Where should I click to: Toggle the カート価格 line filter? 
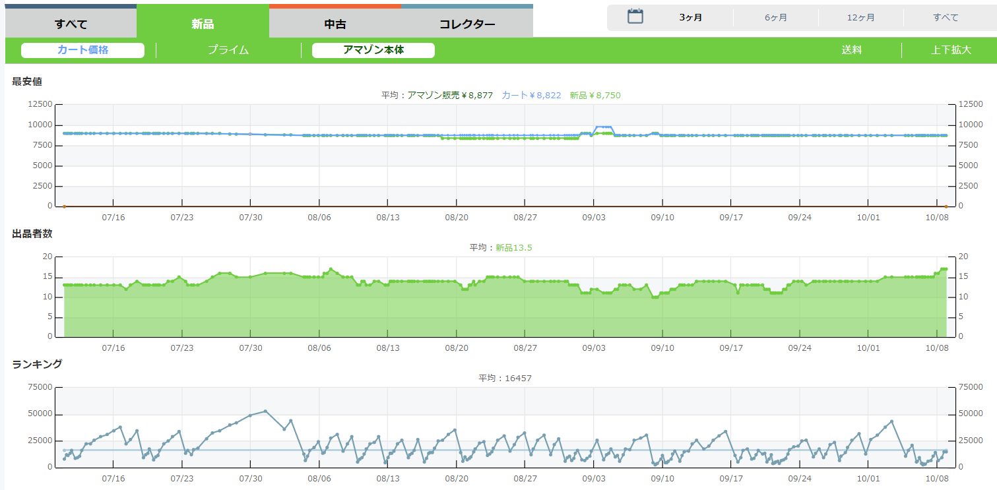(x=82, y=50)
